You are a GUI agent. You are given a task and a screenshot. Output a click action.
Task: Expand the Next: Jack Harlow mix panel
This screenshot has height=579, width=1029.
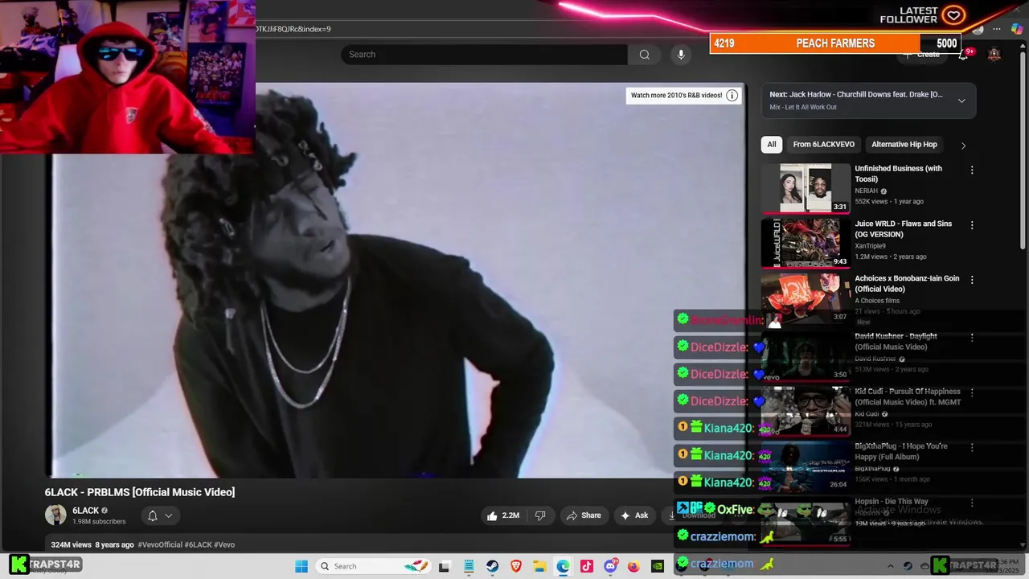coord(961,101)
